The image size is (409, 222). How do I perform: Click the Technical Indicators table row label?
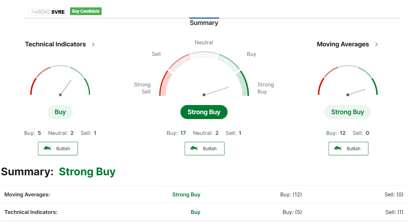click(31, 212)
